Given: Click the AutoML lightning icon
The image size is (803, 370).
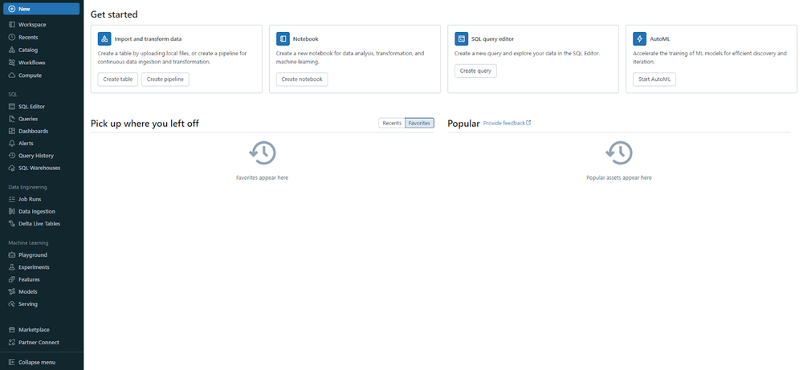Looking at the screenshot, I should (639, 39).
